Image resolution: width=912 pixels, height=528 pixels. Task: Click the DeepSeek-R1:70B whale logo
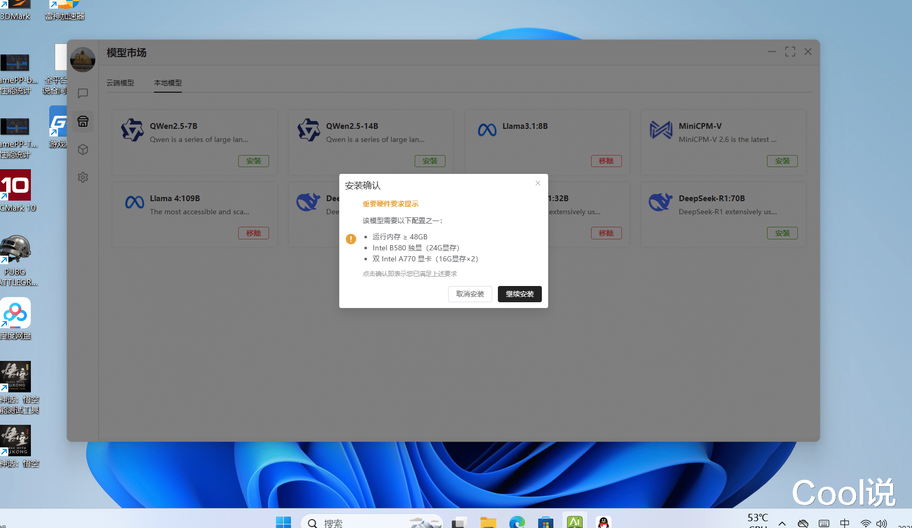pyautogui.click(x=661, y=202)
